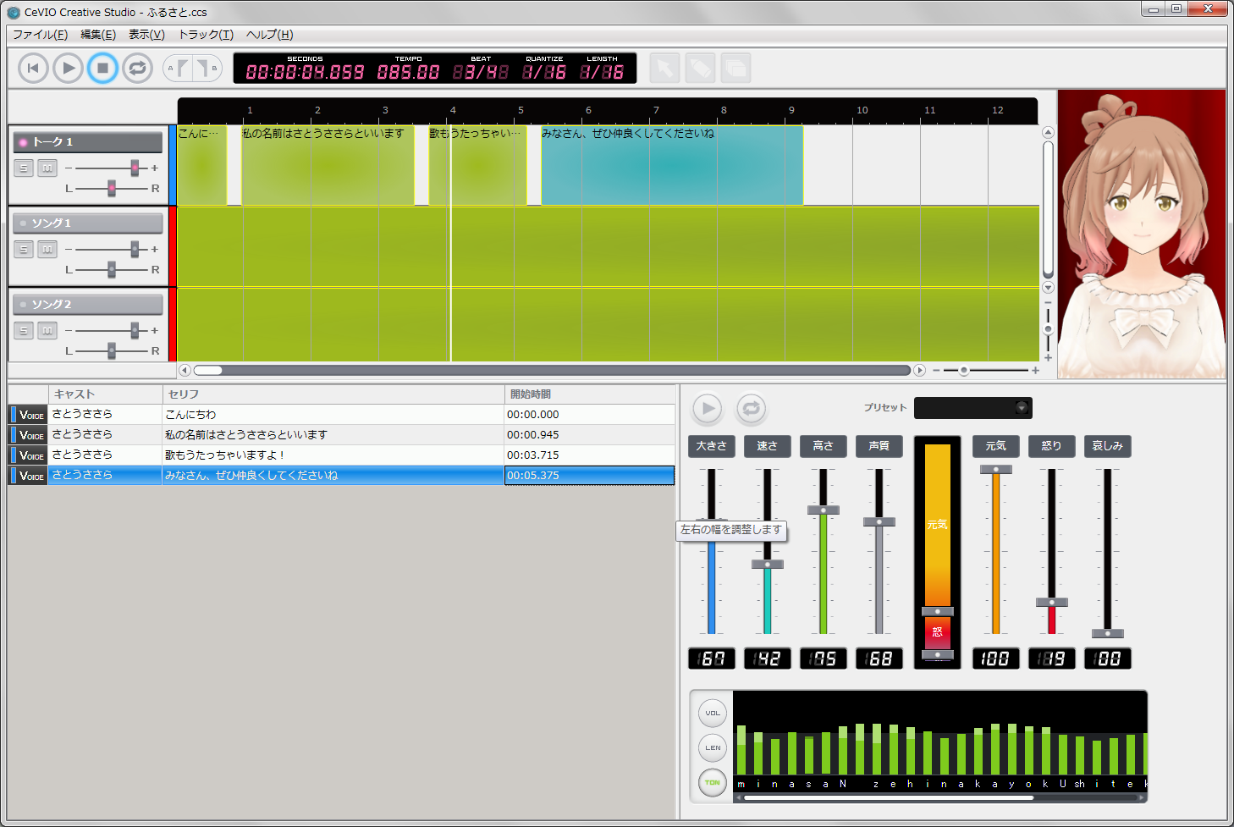Select the ソング 2 track header
This screenshot has height=827, width=1234.
coord(88,305)
